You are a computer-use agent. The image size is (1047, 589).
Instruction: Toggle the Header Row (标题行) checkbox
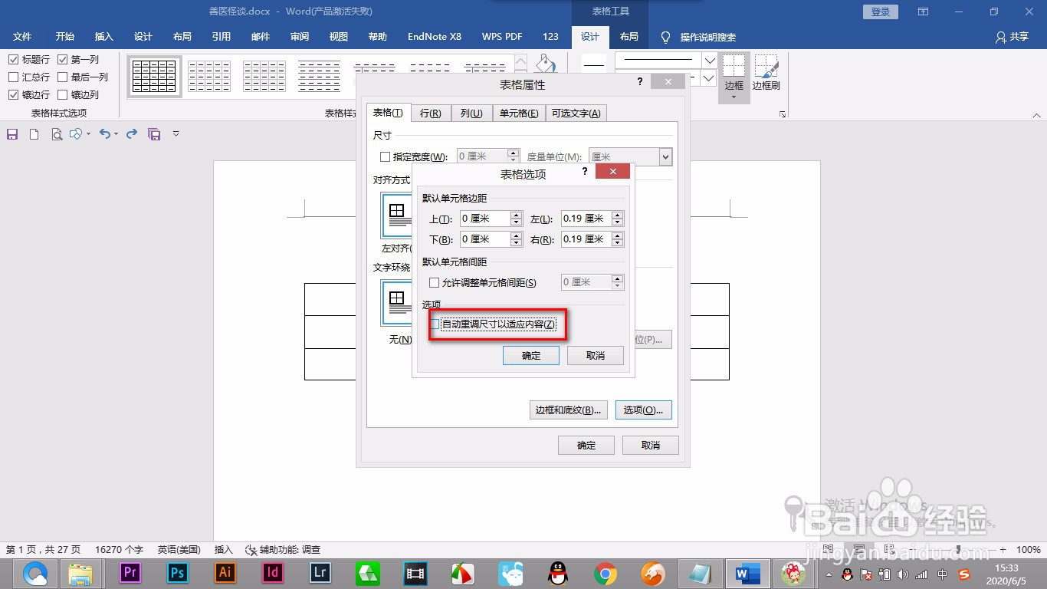(14, 59)
